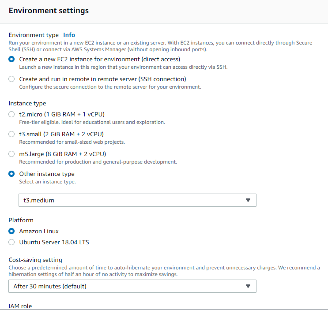Click the Cost-saving setting label

click(x=35, y=260)
